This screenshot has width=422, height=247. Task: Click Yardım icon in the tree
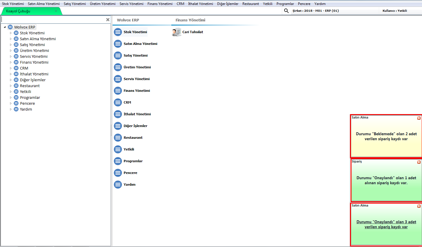[16, 109]
